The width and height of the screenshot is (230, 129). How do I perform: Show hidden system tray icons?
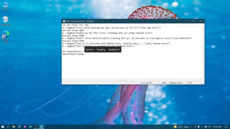pyautogui.click(x=192, y=127)
